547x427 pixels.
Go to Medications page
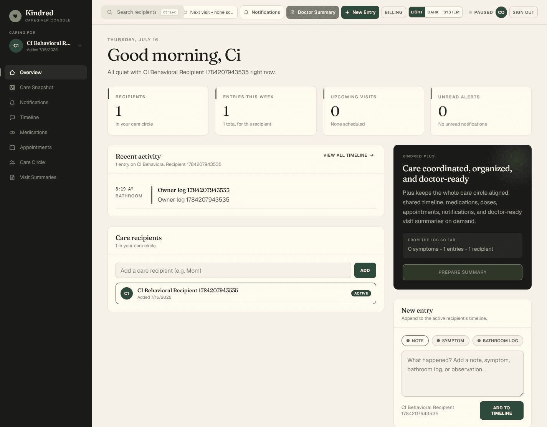coord(46,132)
